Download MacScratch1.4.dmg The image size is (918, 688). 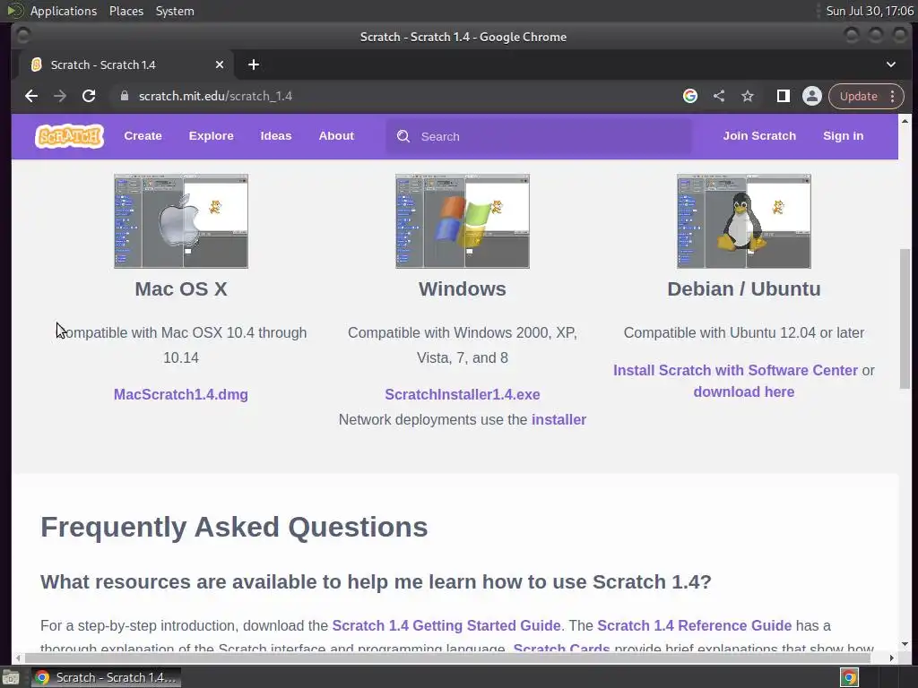coord(181,394)
